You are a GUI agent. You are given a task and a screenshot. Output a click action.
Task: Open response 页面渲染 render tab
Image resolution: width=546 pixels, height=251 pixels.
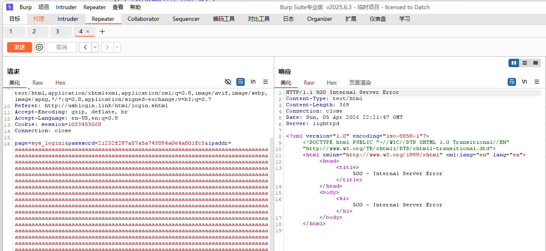(x=360, y=83)
